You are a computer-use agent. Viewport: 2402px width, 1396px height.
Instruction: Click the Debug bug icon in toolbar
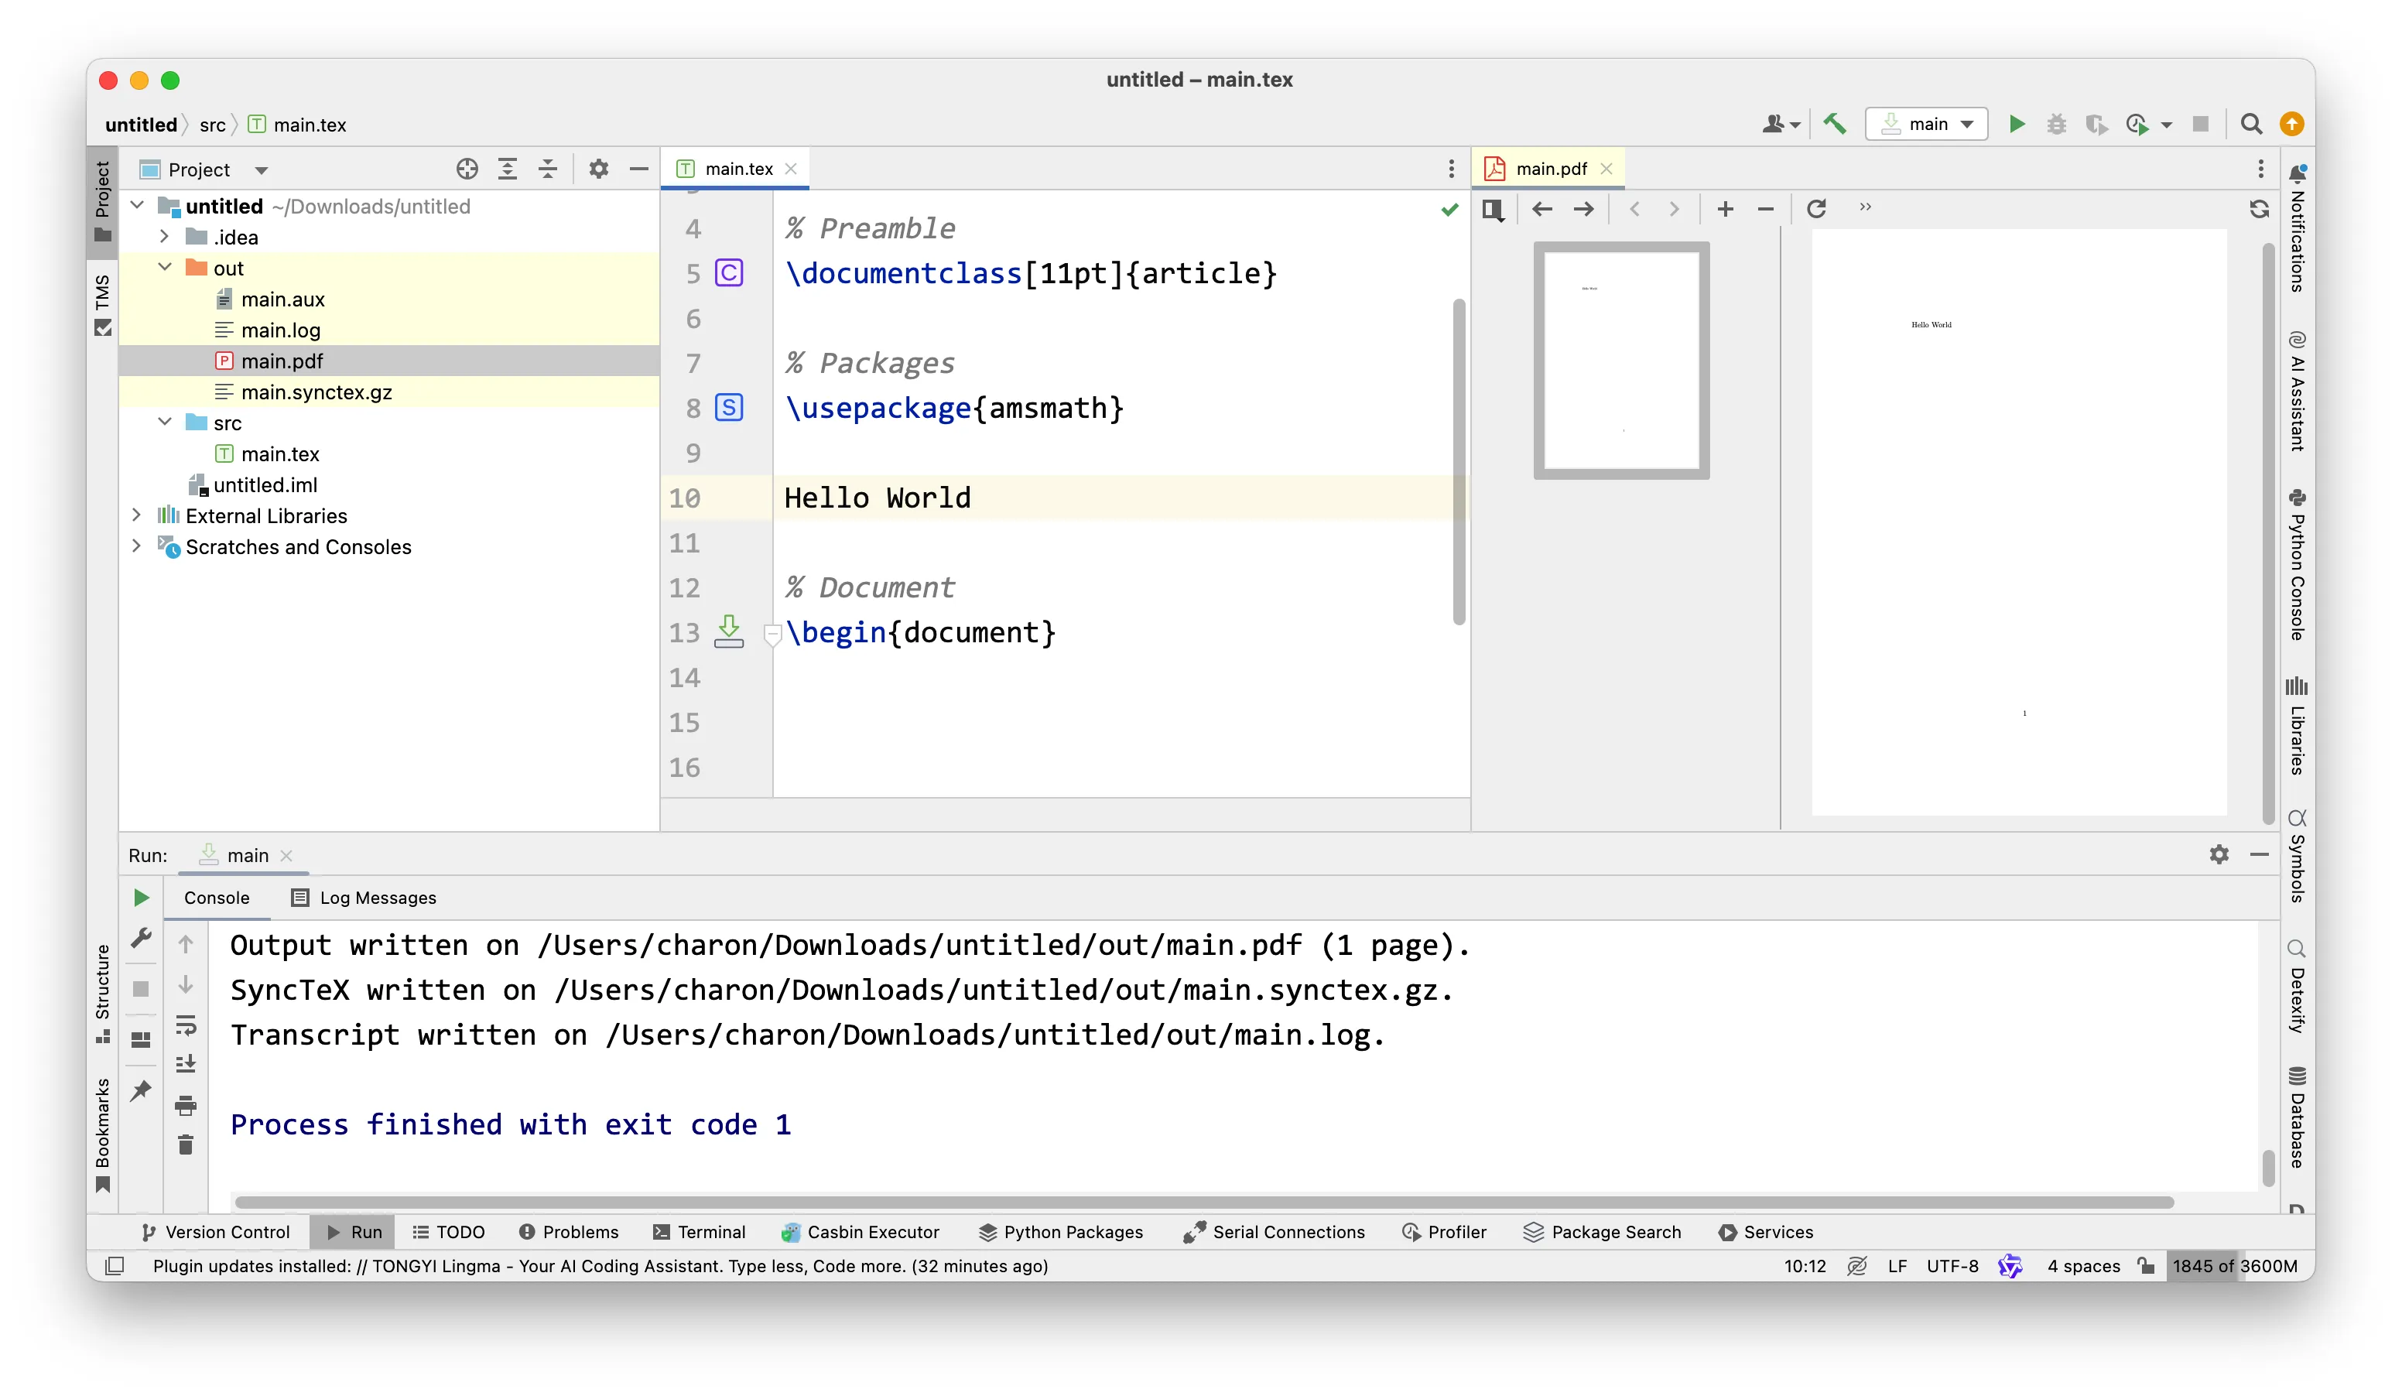click(x=2057, y=124)
